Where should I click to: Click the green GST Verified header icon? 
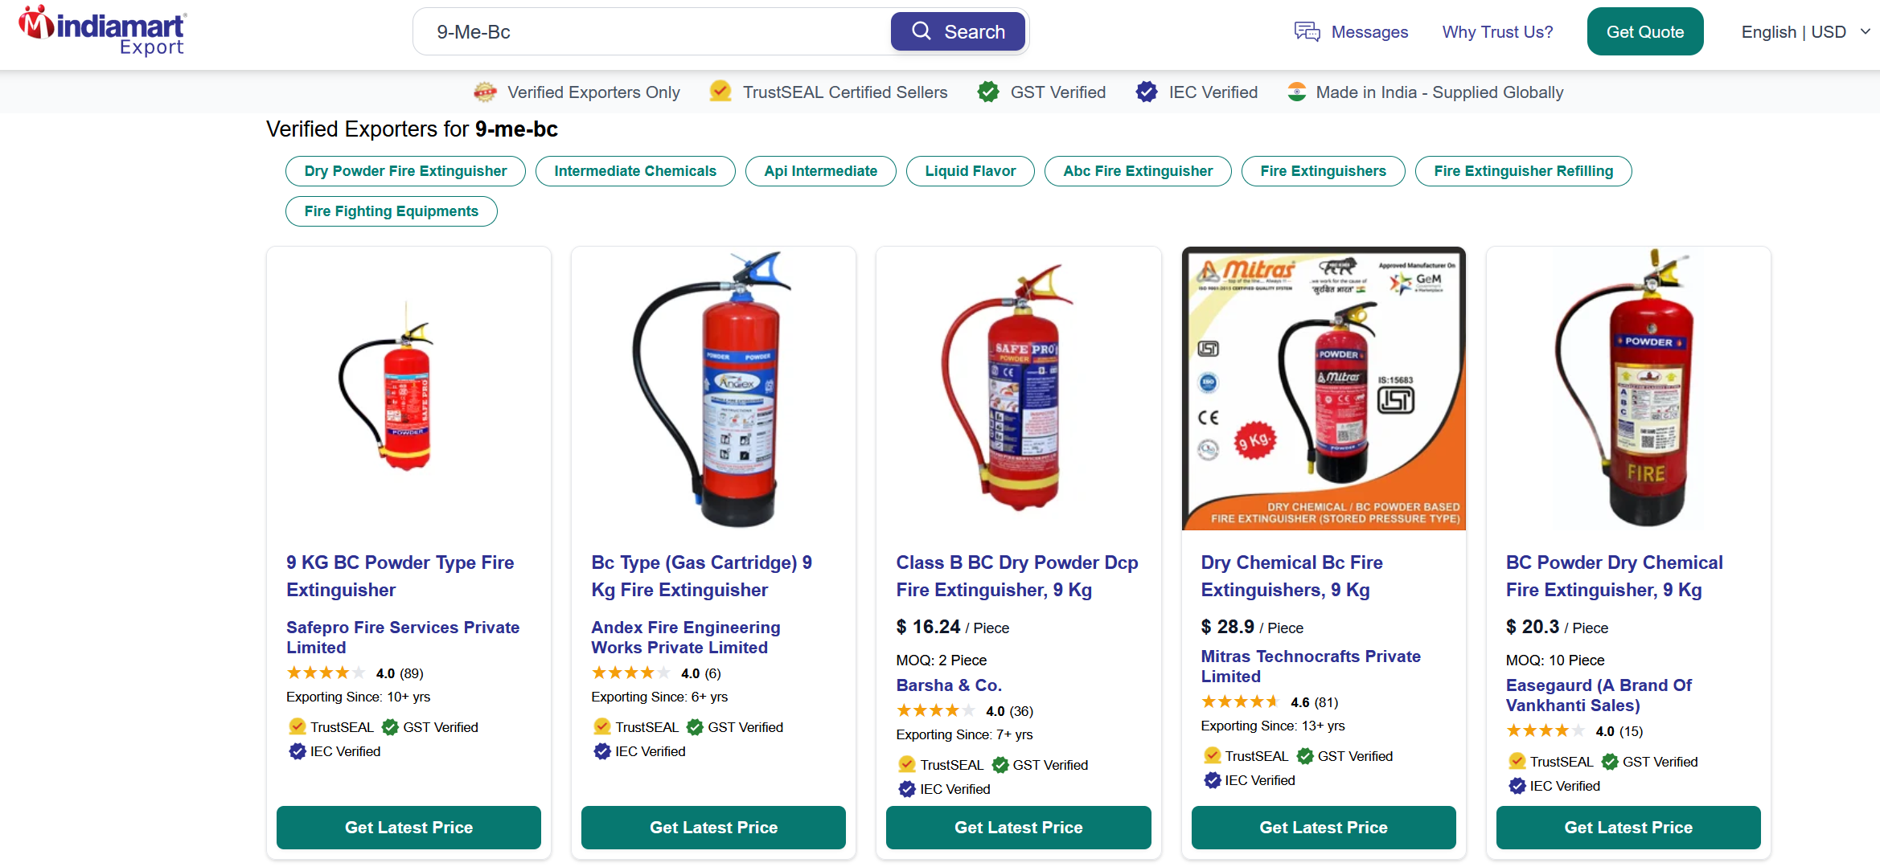pos(988,92)
